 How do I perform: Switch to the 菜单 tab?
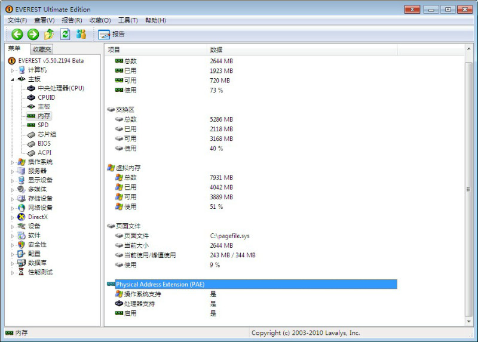pyautogui.click(x=17, y=48)
